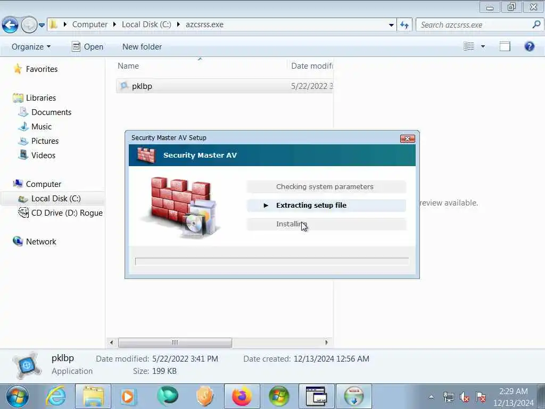Open Network in the navigation pane
Viewport: 545px width, 409px height.
point(40,241)
